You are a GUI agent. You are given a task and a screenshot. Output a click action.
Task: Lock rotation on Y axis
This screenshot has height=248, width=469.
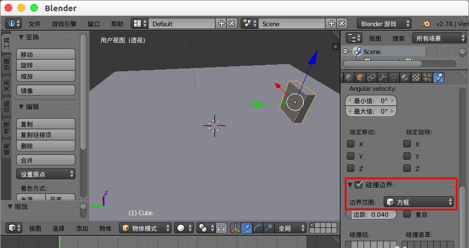click(x=407, y=156)
